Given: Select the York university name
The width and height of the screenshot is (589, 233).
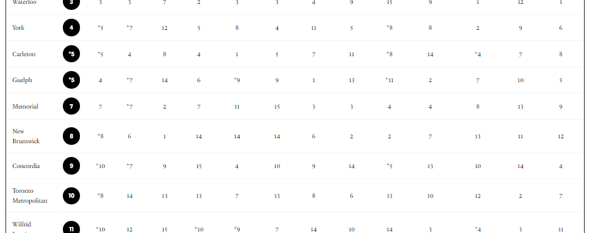Looking at the screenshot, I should pyautogui.click(x=18, y=28).
